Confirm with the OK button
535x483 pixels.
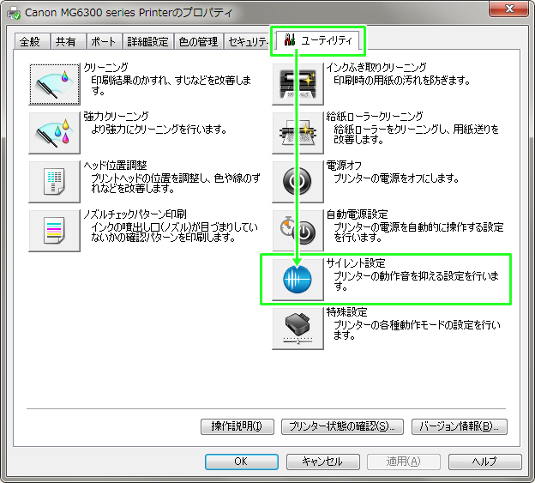[241, 462]
